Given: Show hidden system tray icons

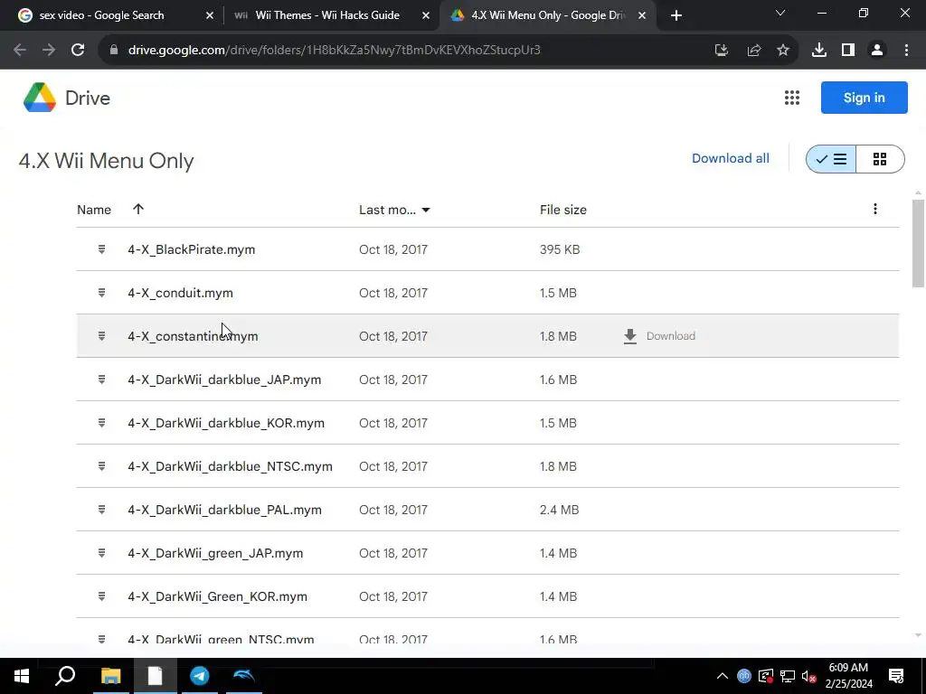Looking at the screenshot, I should coord(723,676).
